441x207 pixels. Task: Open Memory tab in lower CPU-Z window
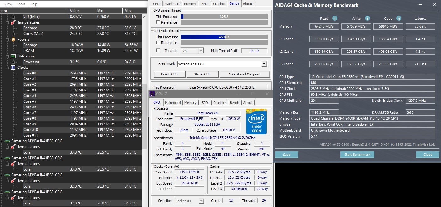190,103
